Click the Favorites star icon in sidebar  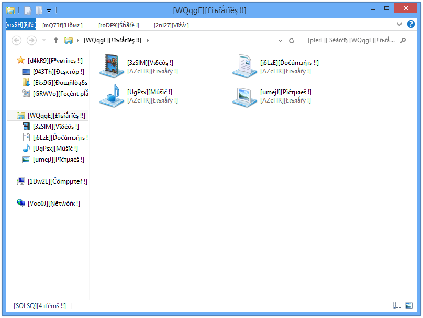[21, 60]
